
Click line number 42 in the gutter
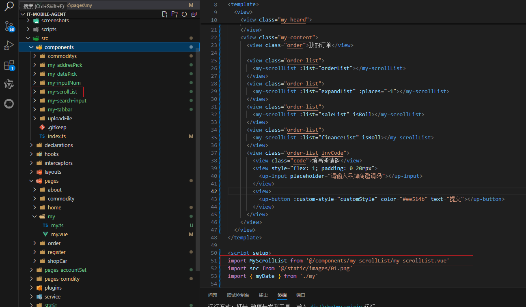pos(213,191)
